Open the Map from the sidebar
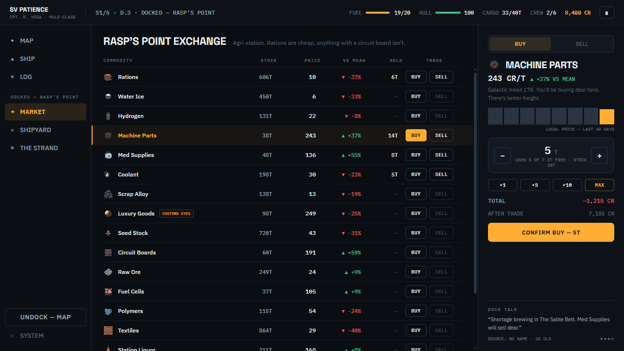Image resolution: width=624 pixels, height=351 pixels. 45,40
